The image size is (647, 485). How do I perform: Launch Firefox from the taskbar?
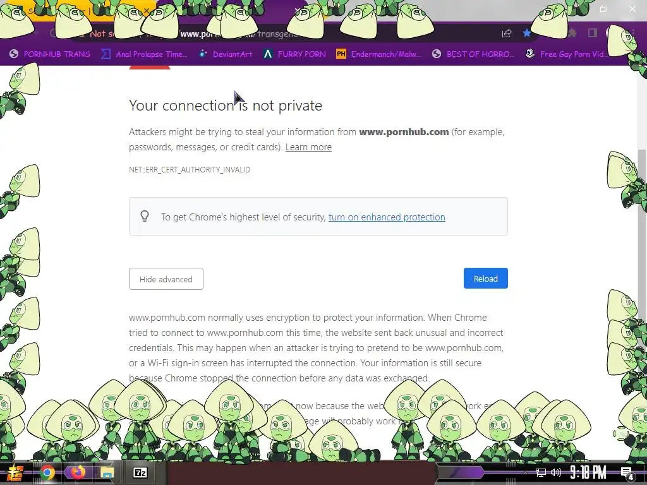[78, 472]
